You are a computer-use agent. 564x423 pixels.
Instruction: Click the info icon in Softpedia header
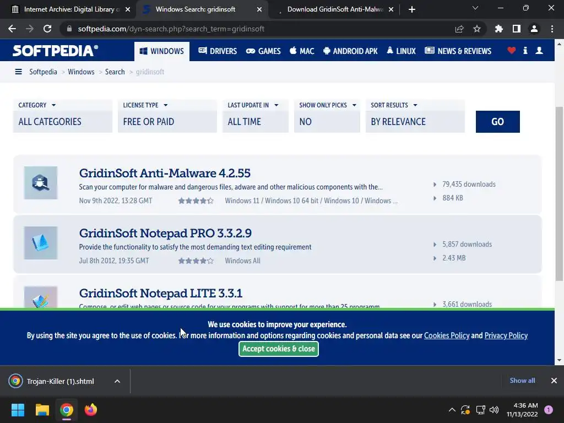click(525, 51)
